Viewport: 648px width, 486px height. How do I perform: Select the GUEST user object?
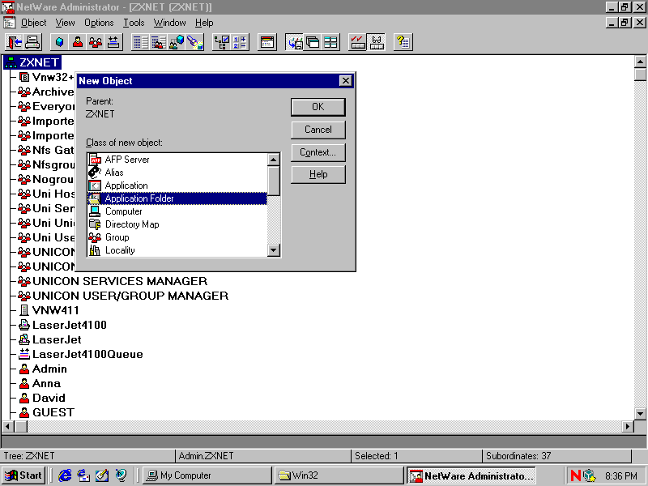[46, 412]
